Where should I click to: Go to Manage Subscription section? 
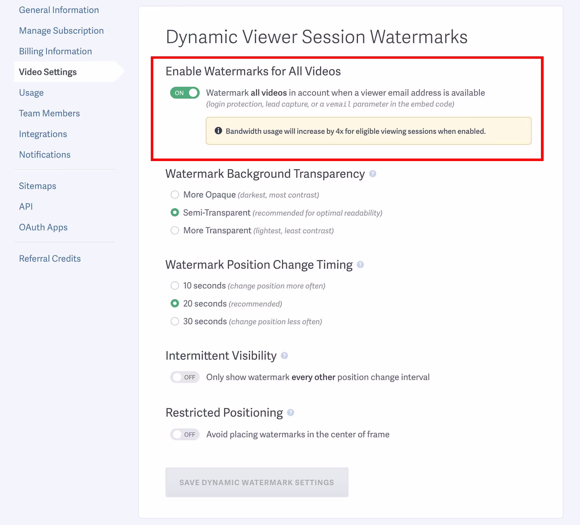point(61,31)
